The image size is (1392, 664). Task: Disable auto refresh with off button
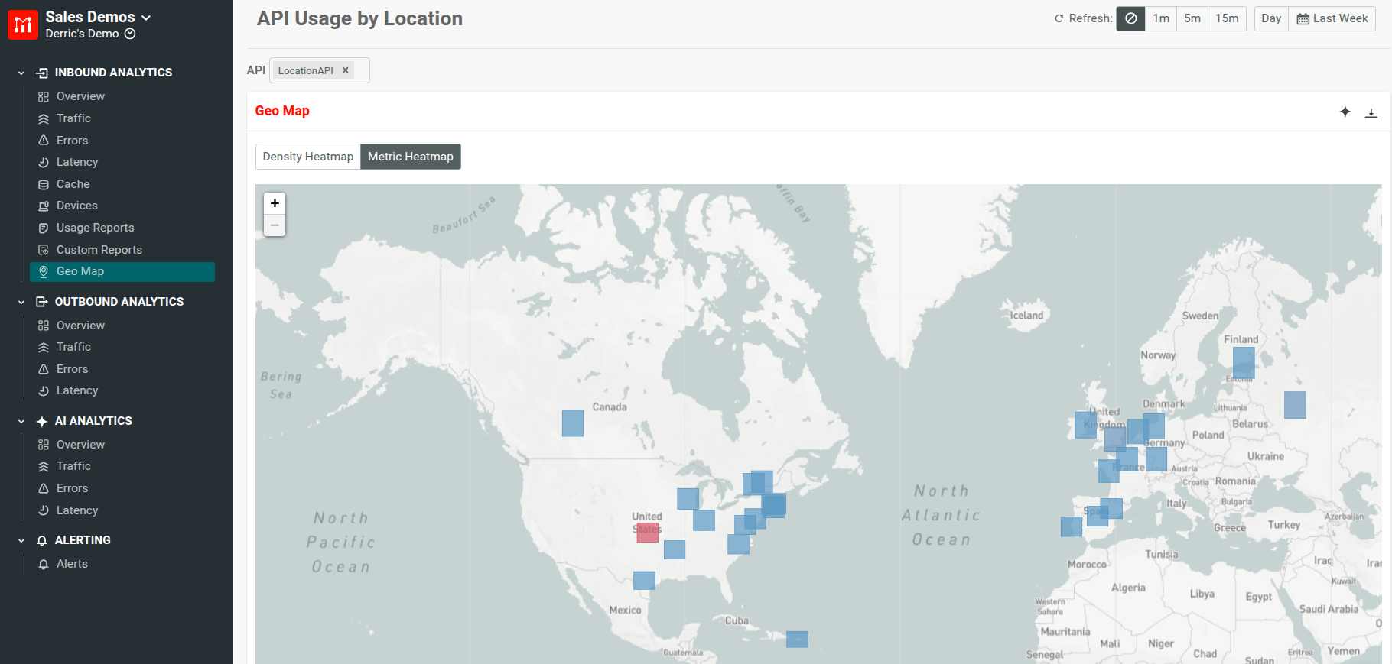1130,18
